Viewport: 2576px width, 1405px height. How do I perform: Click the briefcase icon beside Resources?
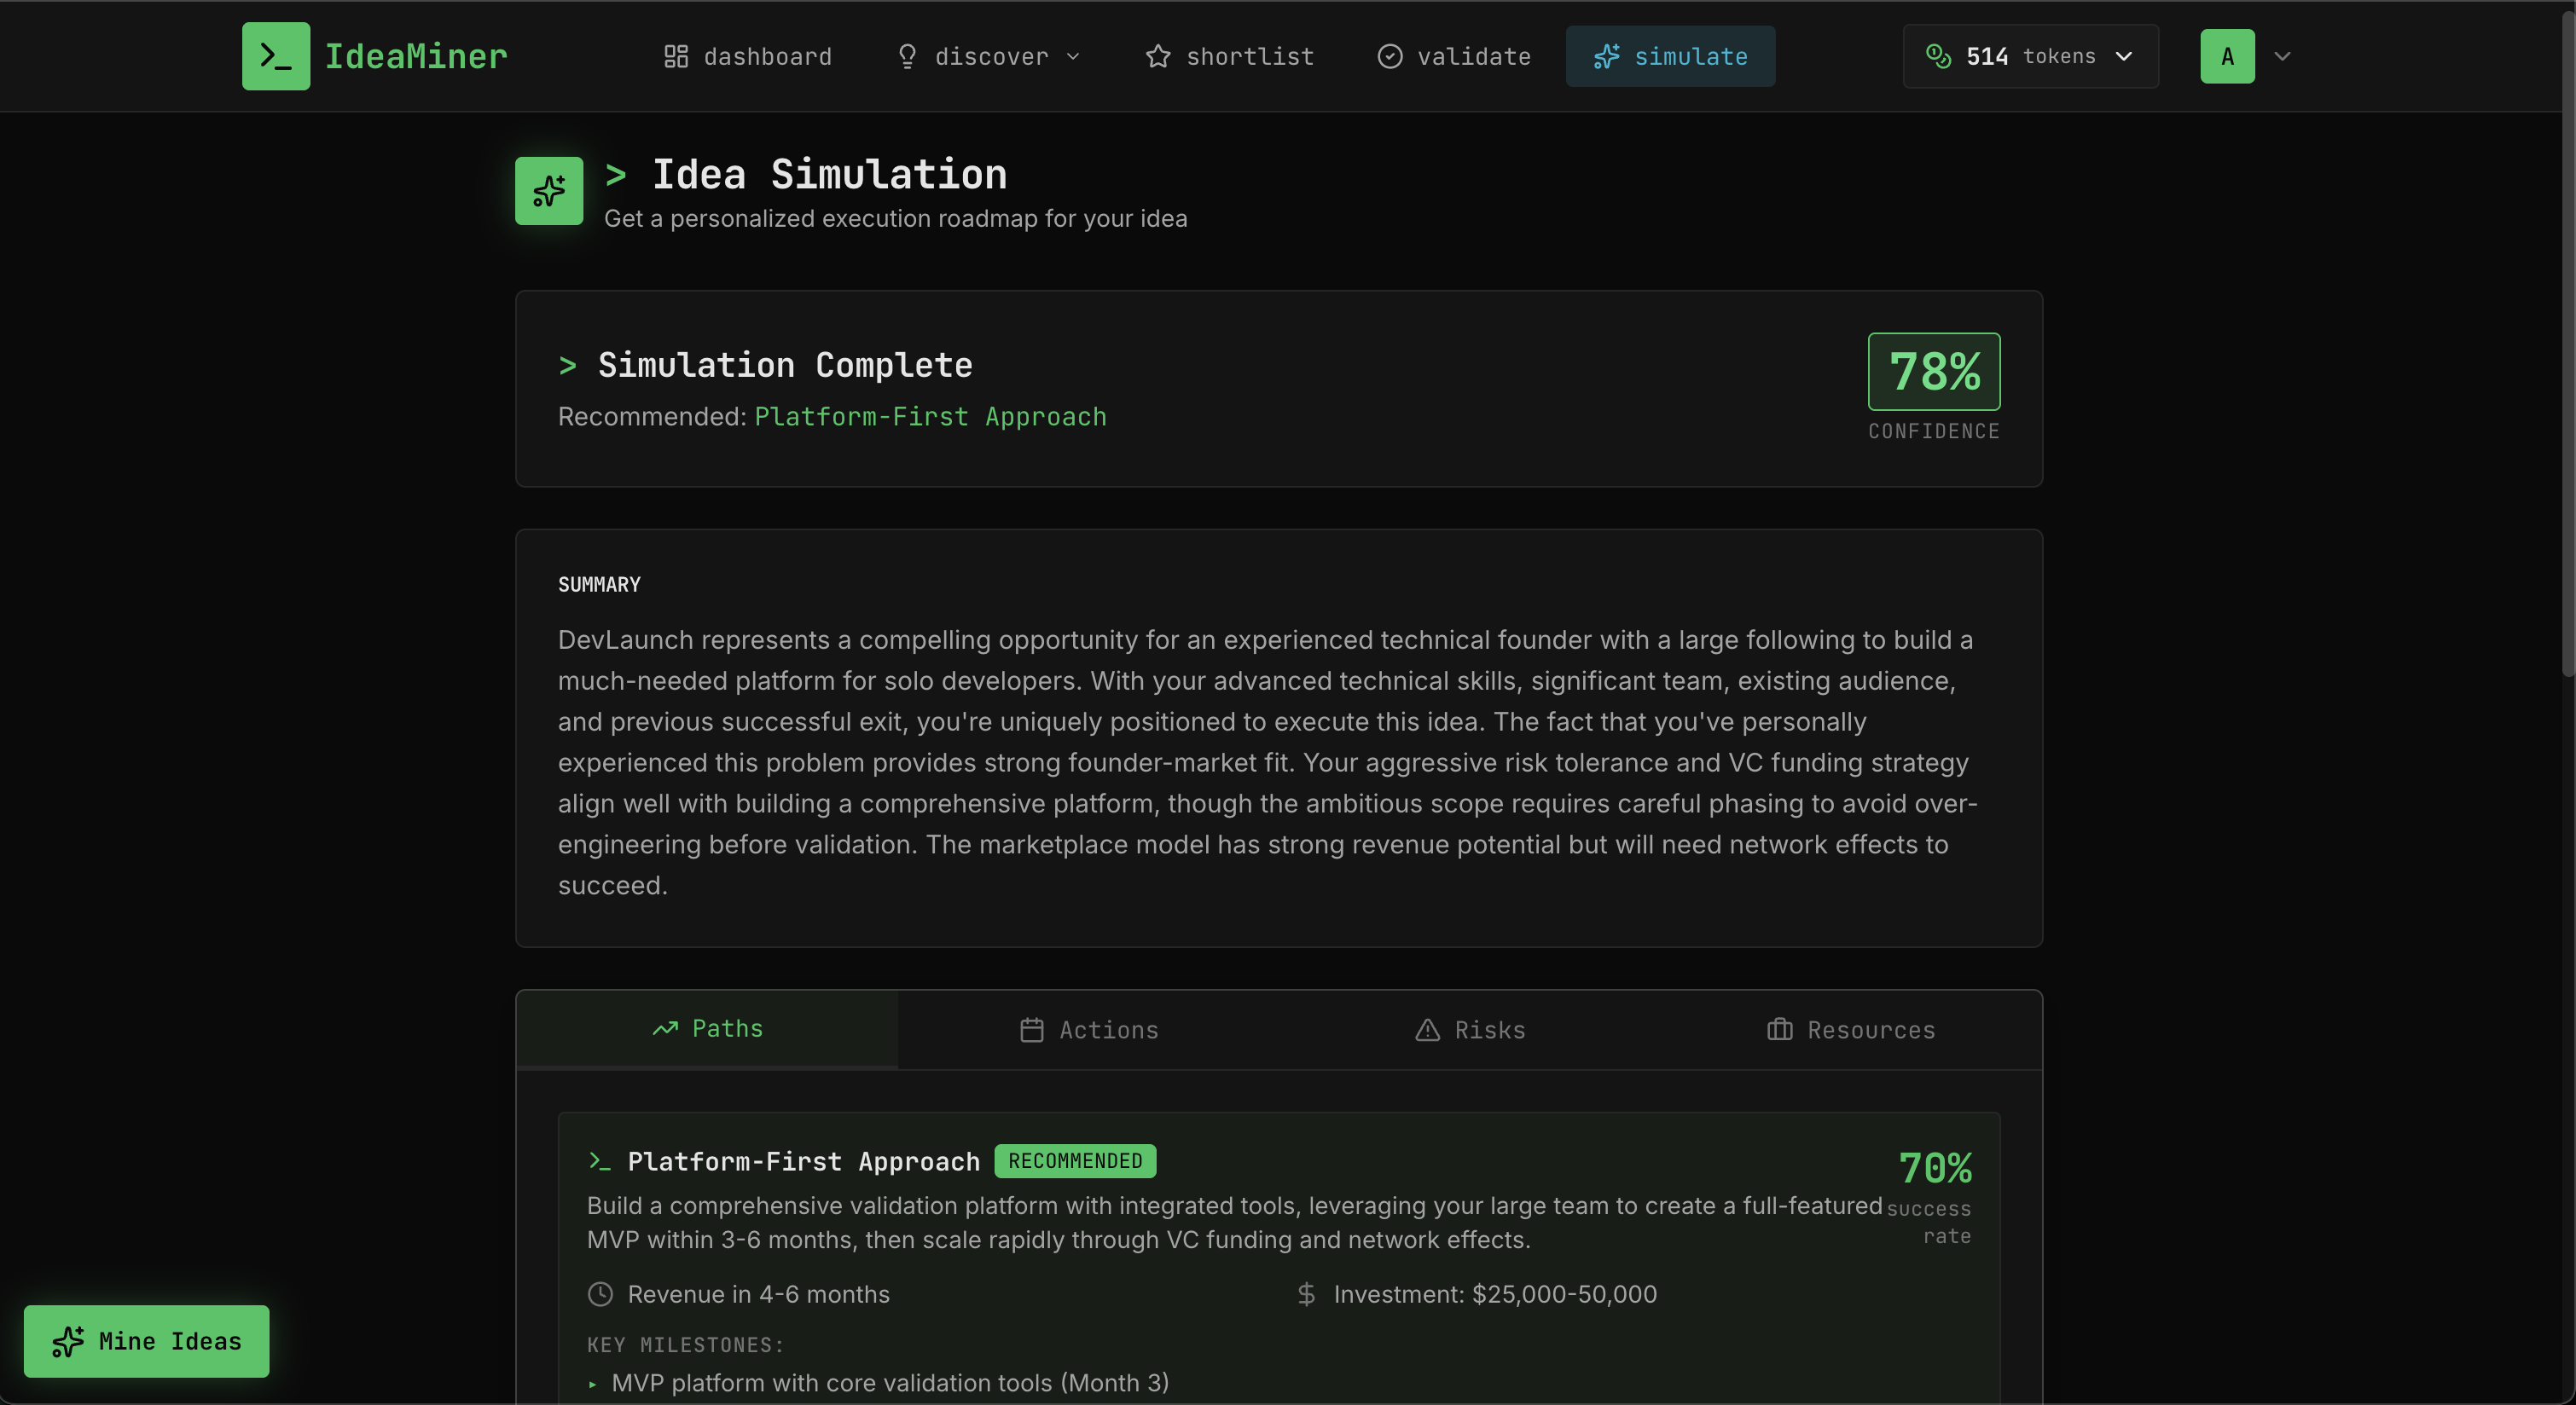1780,1030
